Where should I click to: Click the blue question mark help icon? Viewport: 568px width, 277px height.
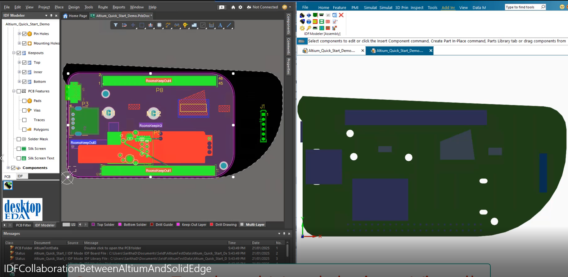pyautogui.click(x=309, y=21)
